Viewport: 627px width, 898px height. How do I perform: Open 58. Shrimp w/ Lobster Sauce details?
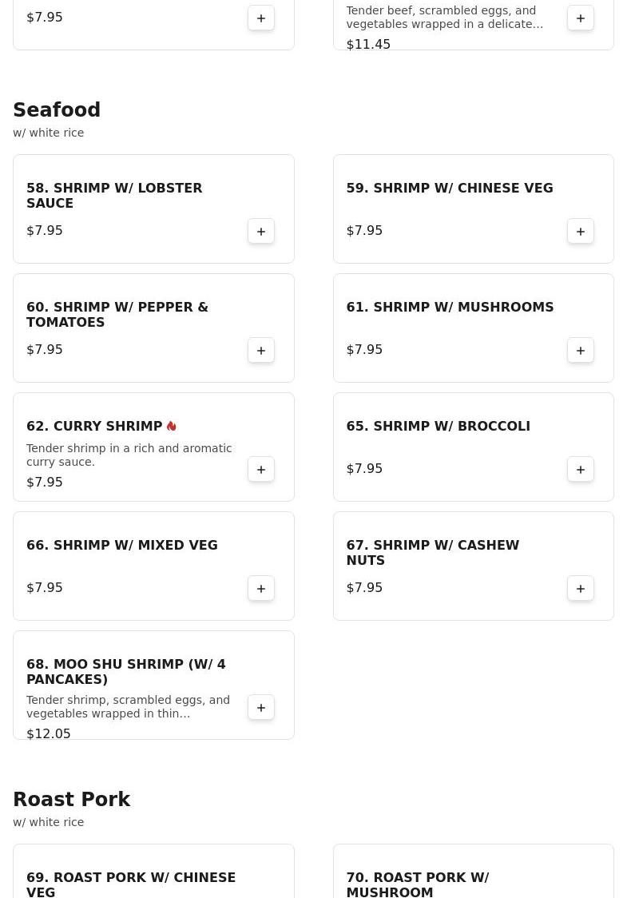click(x=114, y=196)
